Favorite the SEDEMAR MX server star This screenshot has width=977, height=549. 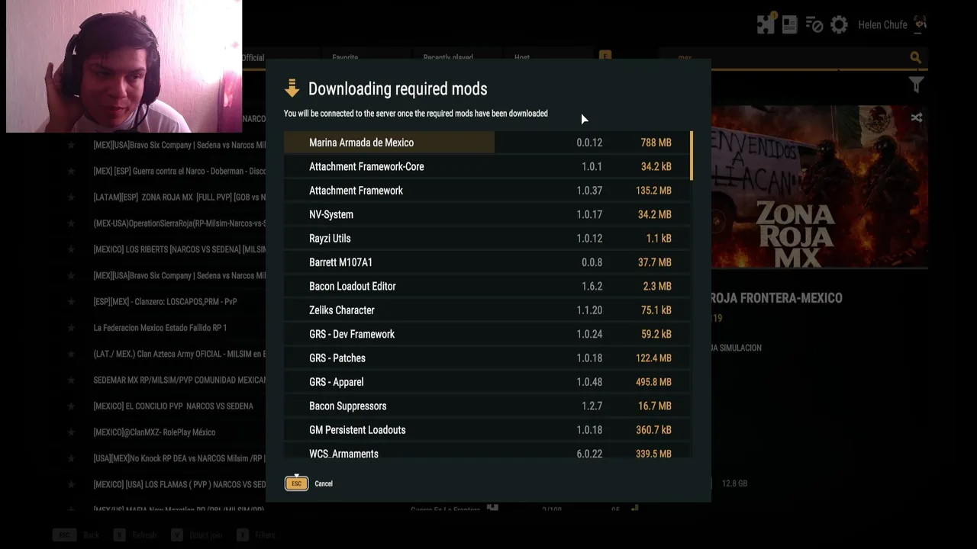pyautogui.click(x=71, y=380)
